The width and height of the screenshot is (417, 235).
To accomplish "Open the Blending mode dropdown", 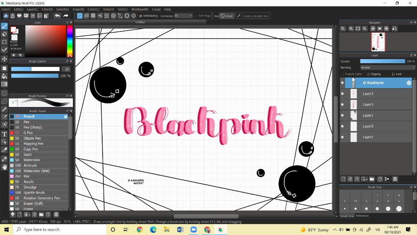I will point(388,68).
